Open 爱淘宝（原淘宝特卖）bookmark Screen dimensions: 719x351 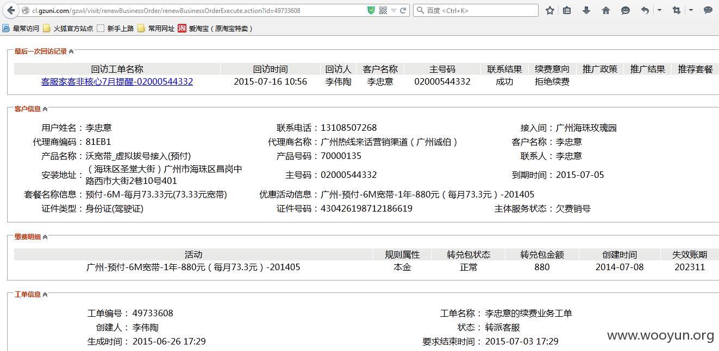[x=216, y=28]
